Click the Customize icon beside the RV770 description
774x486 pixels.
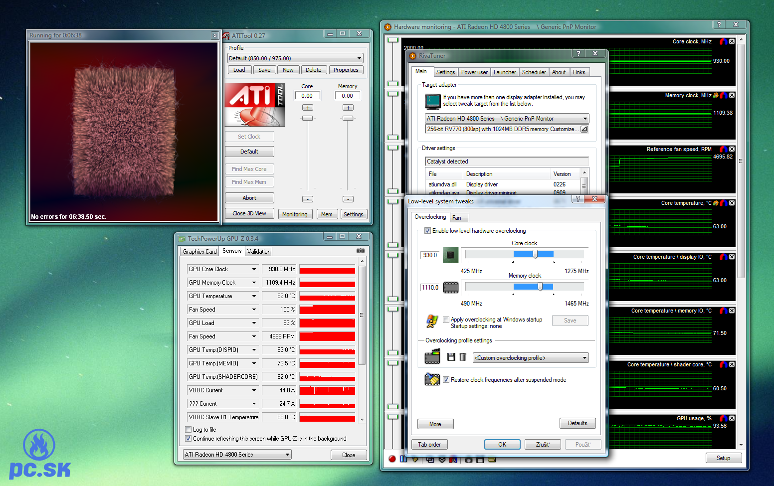pos(584,129)
